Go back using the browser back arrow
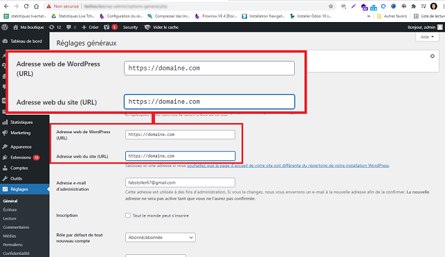The height and width of the screenshot is (257, 445). point(6,6)
